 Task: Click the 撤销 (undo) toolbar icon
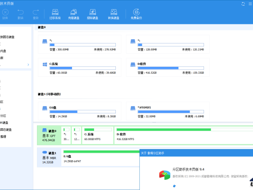pos(20,12)
